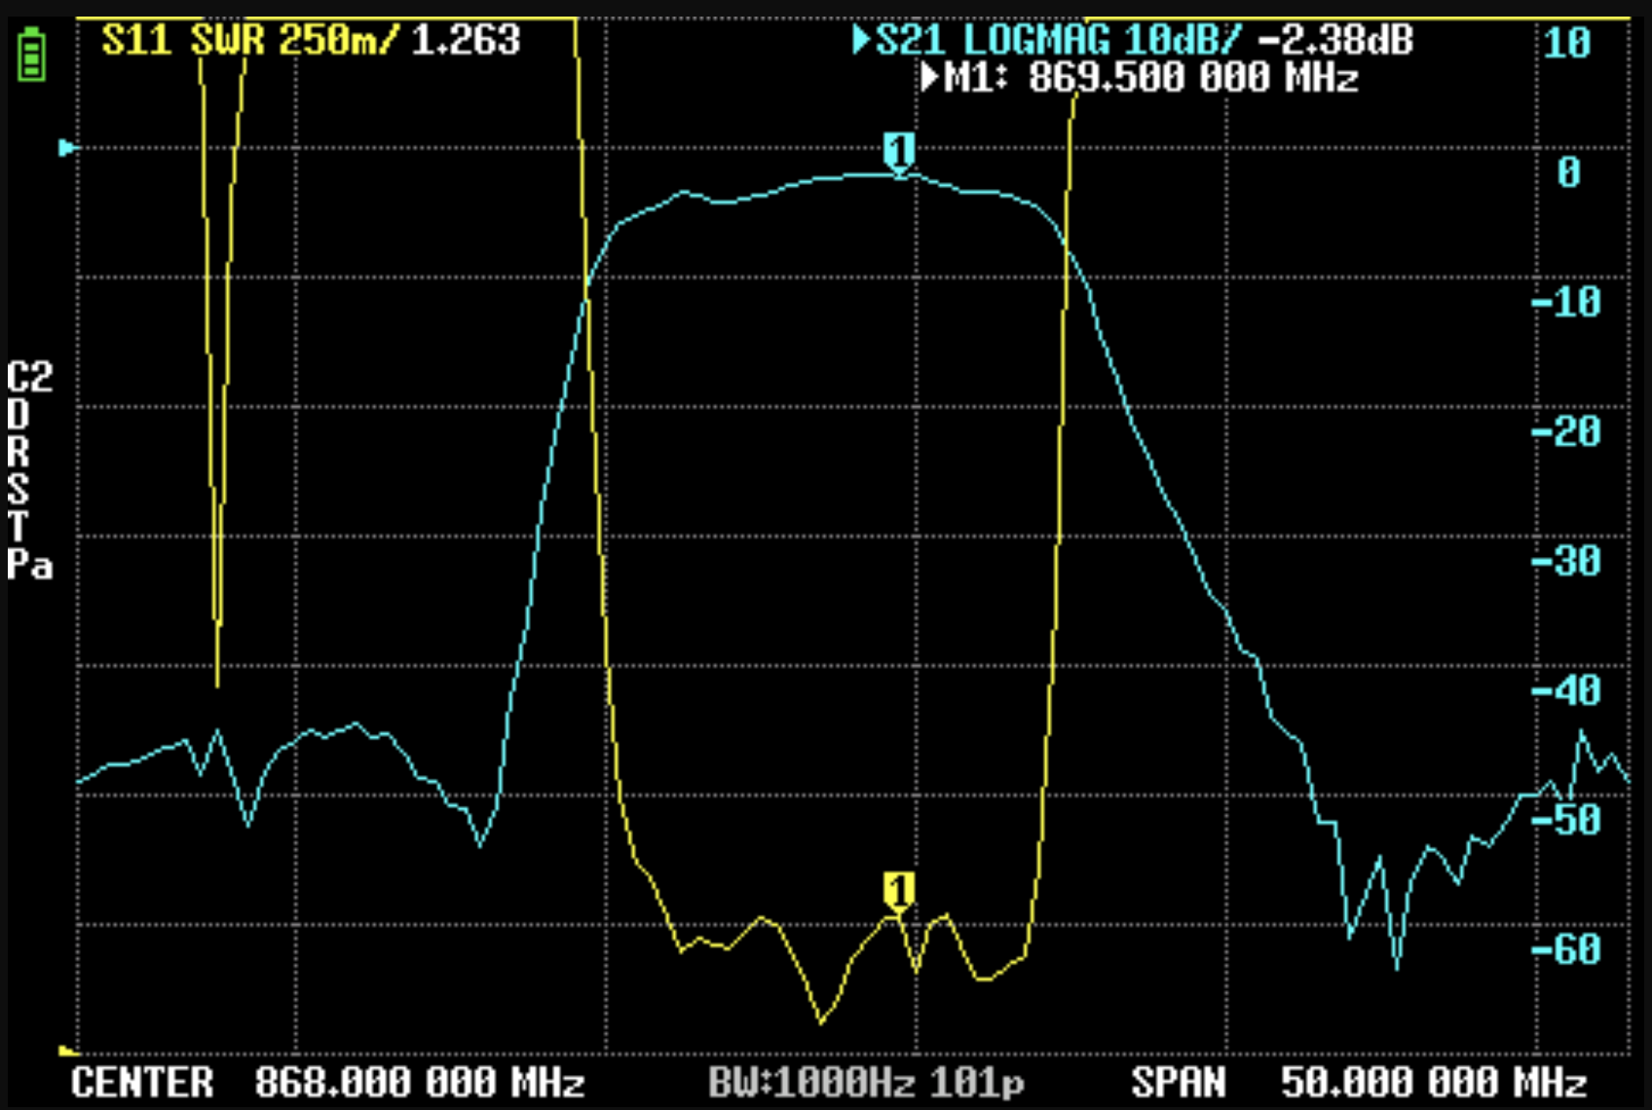Click the yellow reference position marker at bottom left
1652x1110 pixels.
click(67, 1051)
